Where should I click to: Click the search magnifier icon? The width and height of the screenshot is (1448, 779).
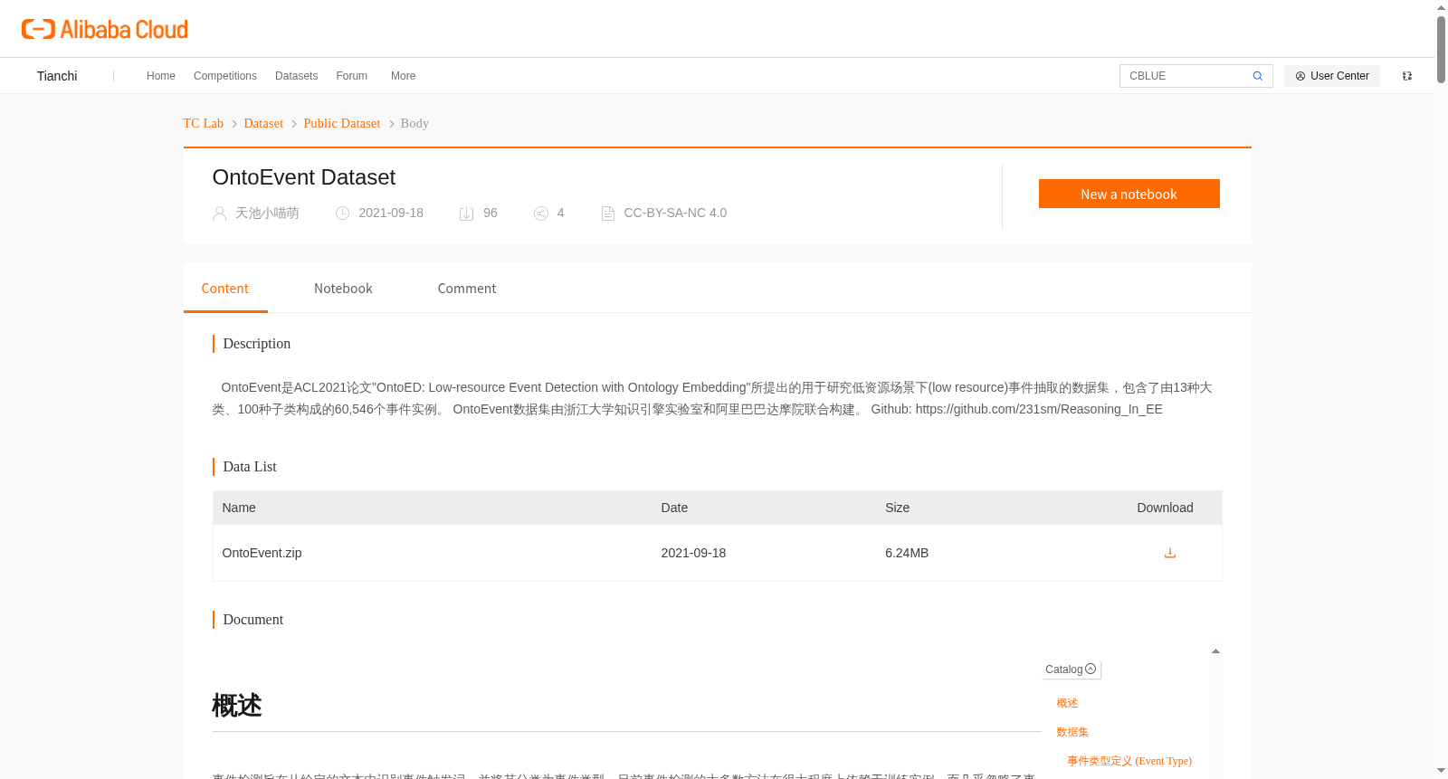coord(1257,76)
